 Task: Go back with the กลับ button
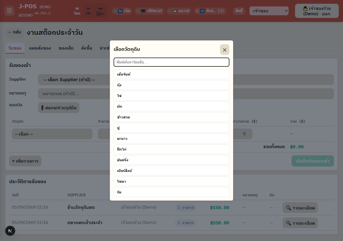tap(14, 33)
